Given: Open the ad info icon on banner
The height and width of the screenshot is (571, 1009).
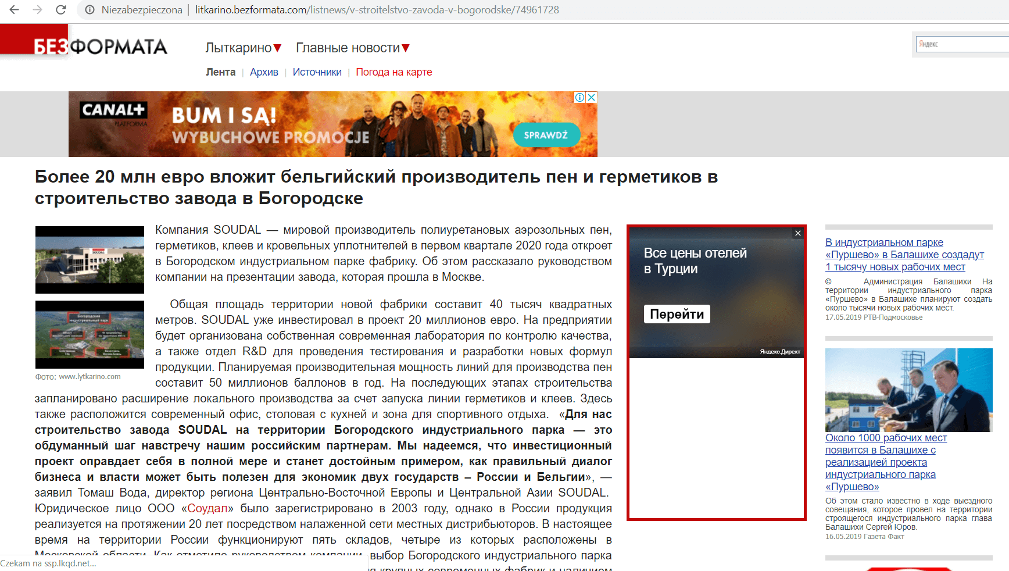Looking at the screenshot, I should click(579, 97).
